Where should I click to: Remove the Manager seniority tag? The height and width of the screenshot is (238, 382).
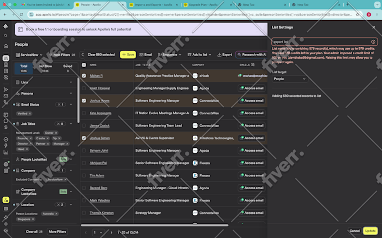67,144
